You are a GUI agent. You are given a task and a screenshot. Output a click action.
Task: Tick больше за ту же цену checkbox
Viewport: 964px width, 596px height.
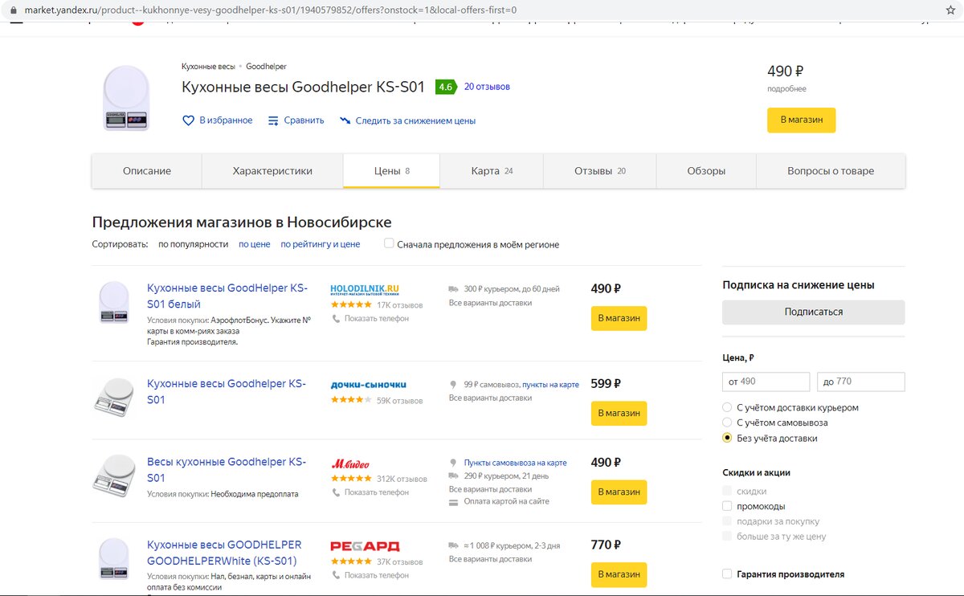pyautogui.click(x=727, y=536)
